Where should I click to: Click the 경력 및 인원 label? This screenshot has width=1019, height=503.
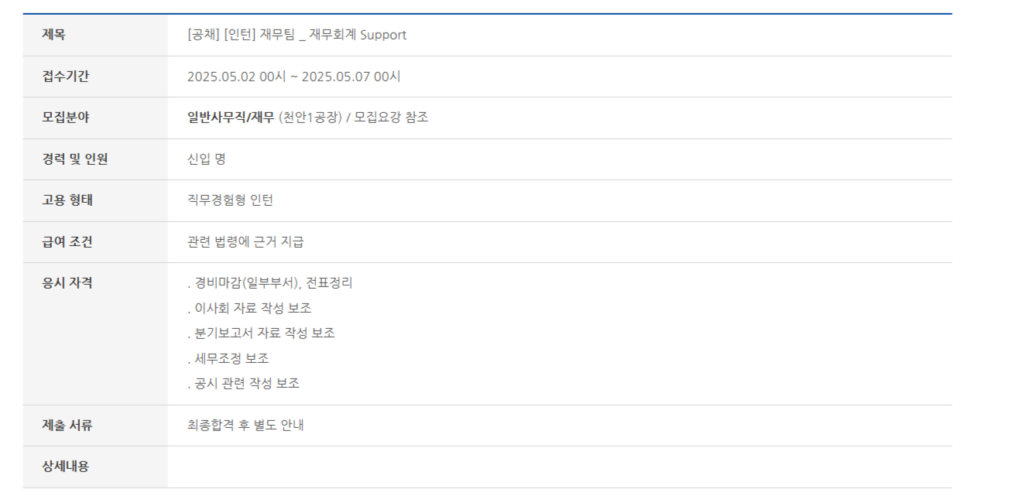pos(74,159)
